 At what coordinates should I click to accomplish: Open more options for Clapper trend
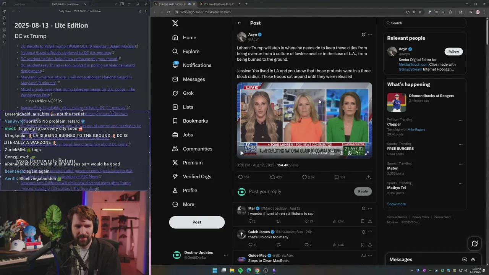[x=460, y=120]
